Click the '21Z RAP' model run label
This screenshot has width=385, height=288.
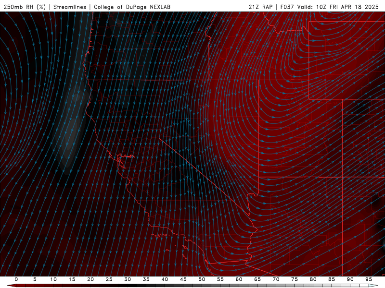click(260, 7)
